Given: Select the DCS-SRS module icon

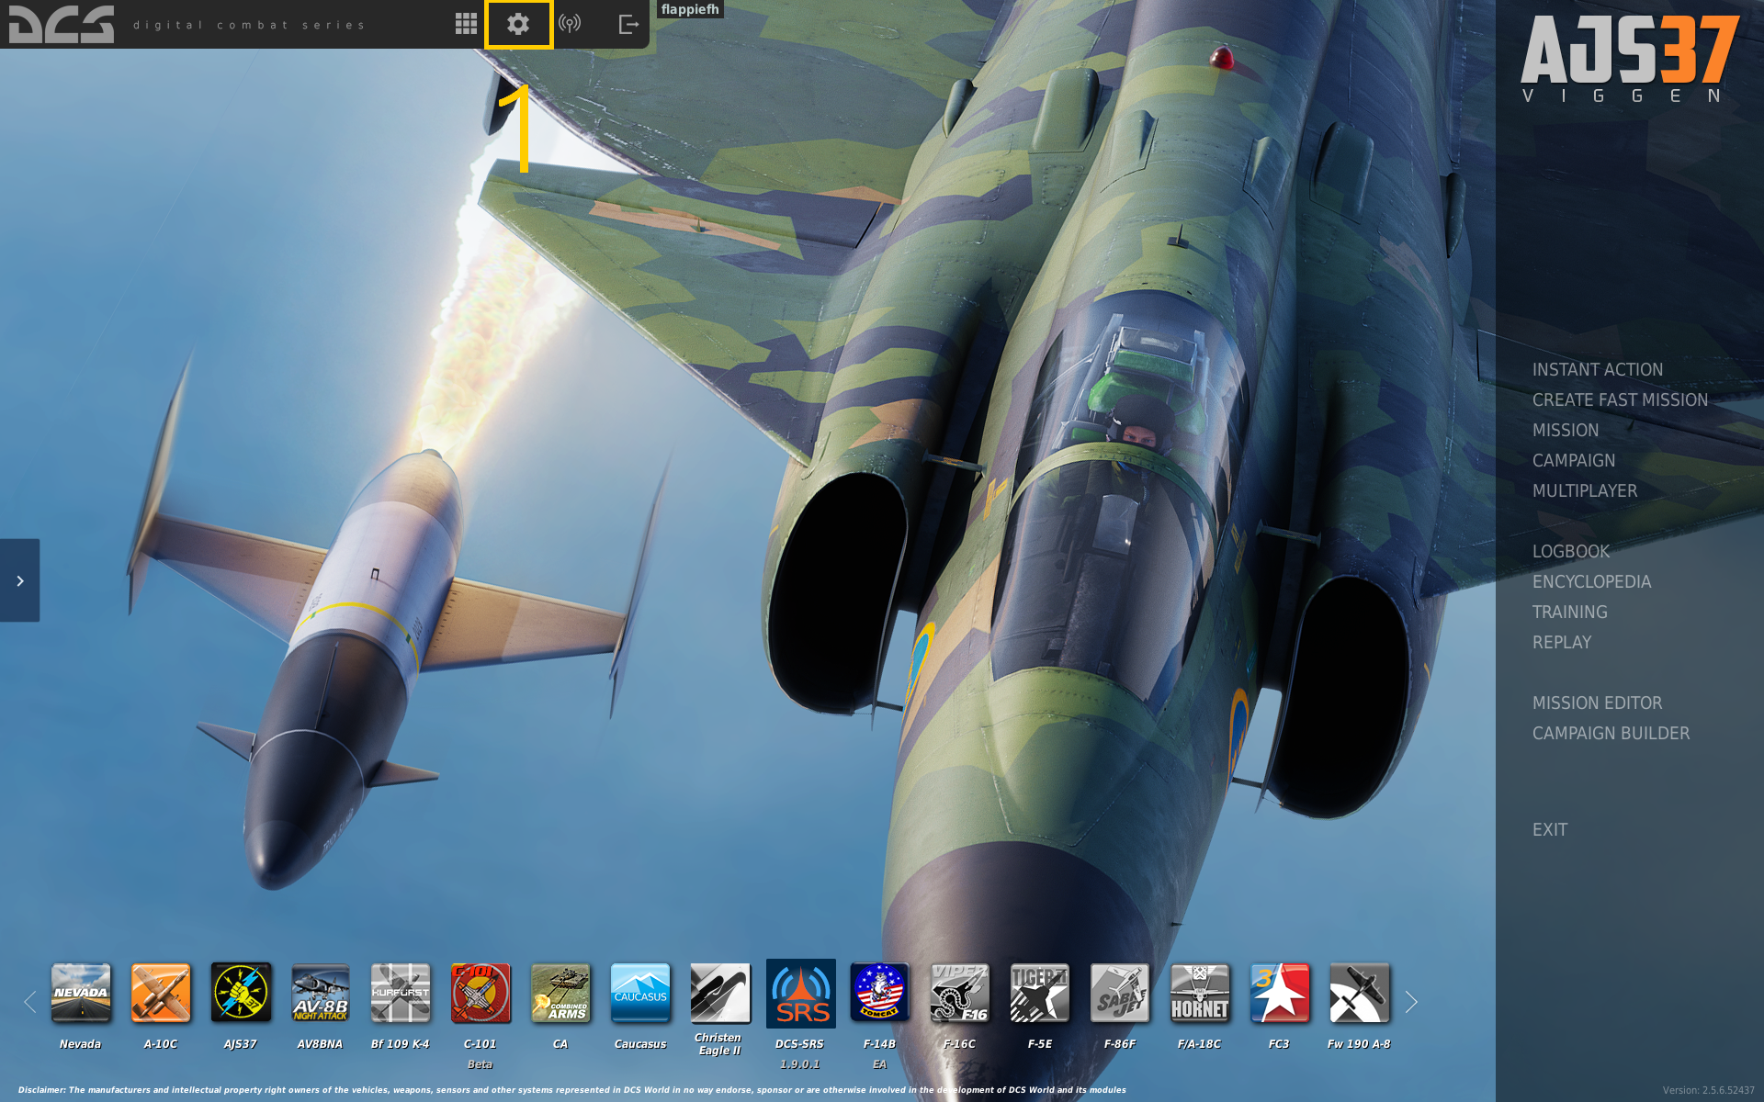Looking at the screenshot, I should 801,993.
